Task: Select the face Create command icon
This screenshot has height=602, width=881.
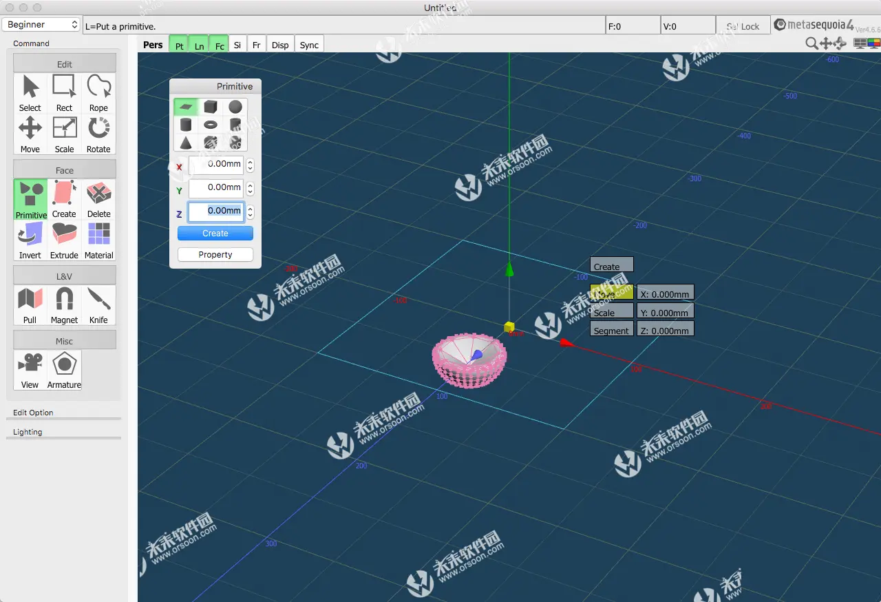Action: click(x=64, y=200)
